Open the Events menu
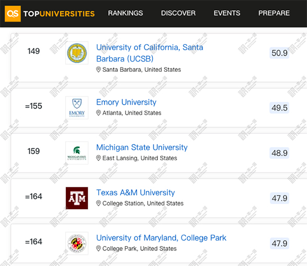 (227, 13)
